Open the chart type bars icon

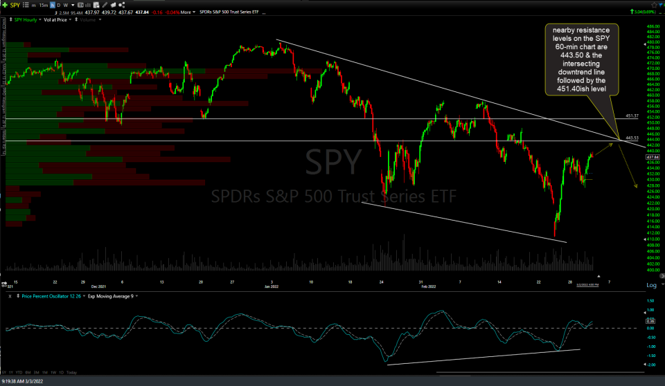click(x=88, y=5)
